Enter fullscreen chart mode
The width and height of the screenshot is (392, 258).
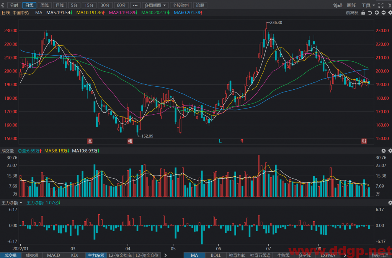click(381, 5)
